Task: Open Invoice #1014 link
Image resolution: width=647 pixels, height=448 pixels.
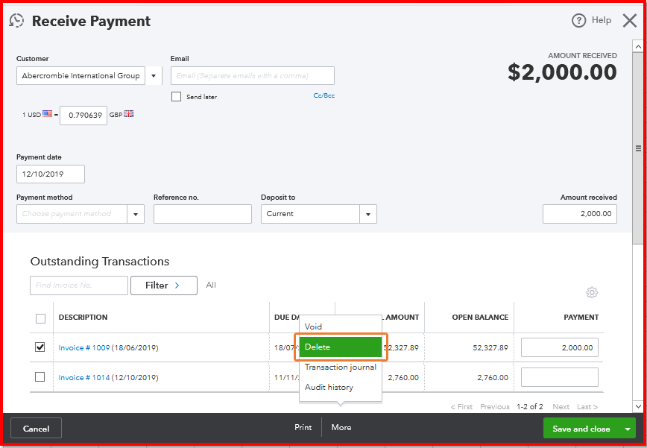Action: (x=85, y=376)
